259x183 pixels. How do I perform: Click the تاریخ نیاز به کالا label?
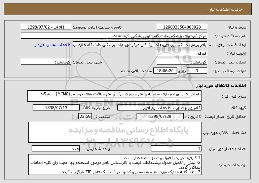point(97,108)
